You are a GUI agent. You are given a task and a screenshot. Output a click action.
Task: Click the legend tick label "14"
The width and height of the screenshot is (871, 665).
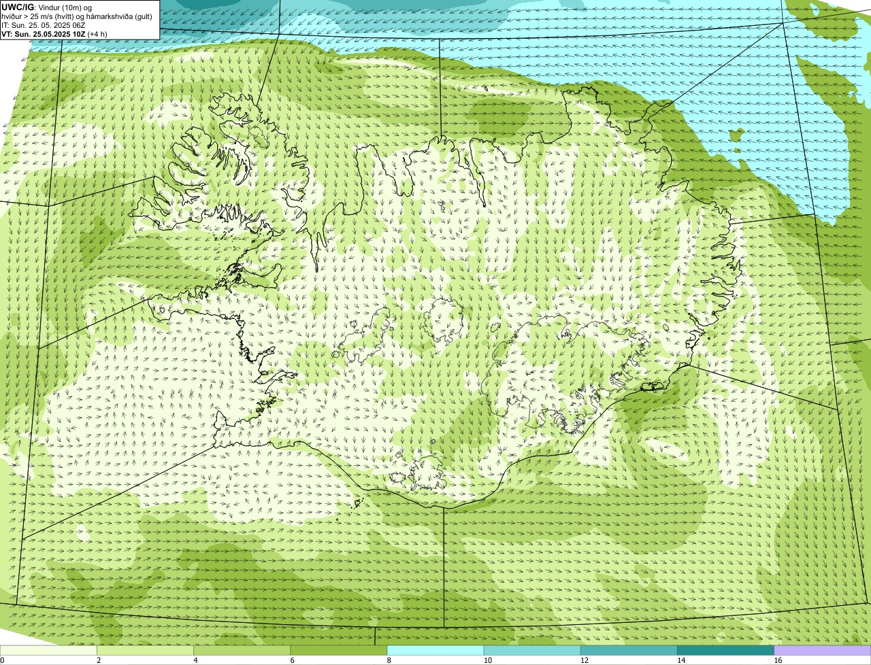[680, 660]
